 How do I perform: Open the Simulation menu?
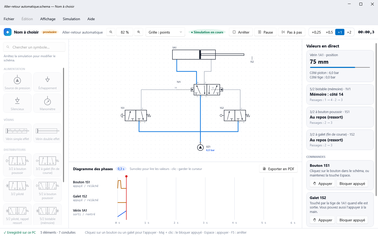tap(71, 19)
